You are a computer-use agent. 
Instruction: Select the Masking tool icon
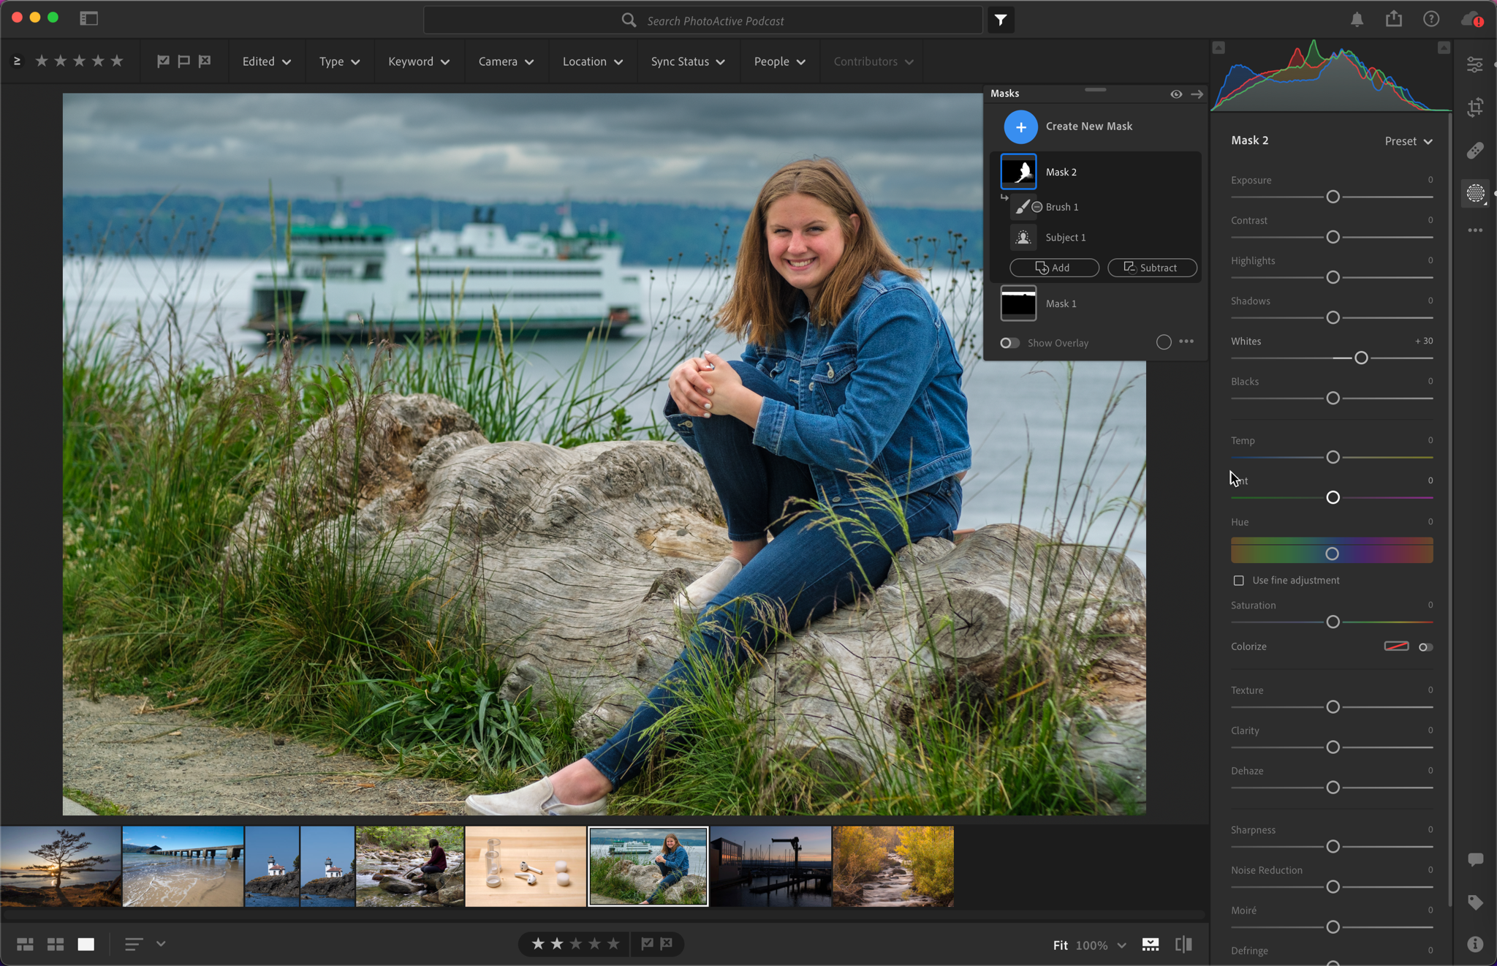[1475, 193]
